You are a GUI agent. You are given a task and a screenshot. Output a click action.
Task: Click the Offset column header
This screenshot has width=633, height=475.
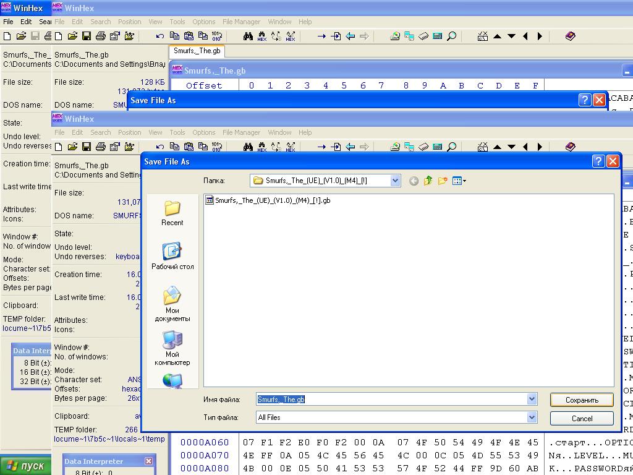[x=204, y=85]
